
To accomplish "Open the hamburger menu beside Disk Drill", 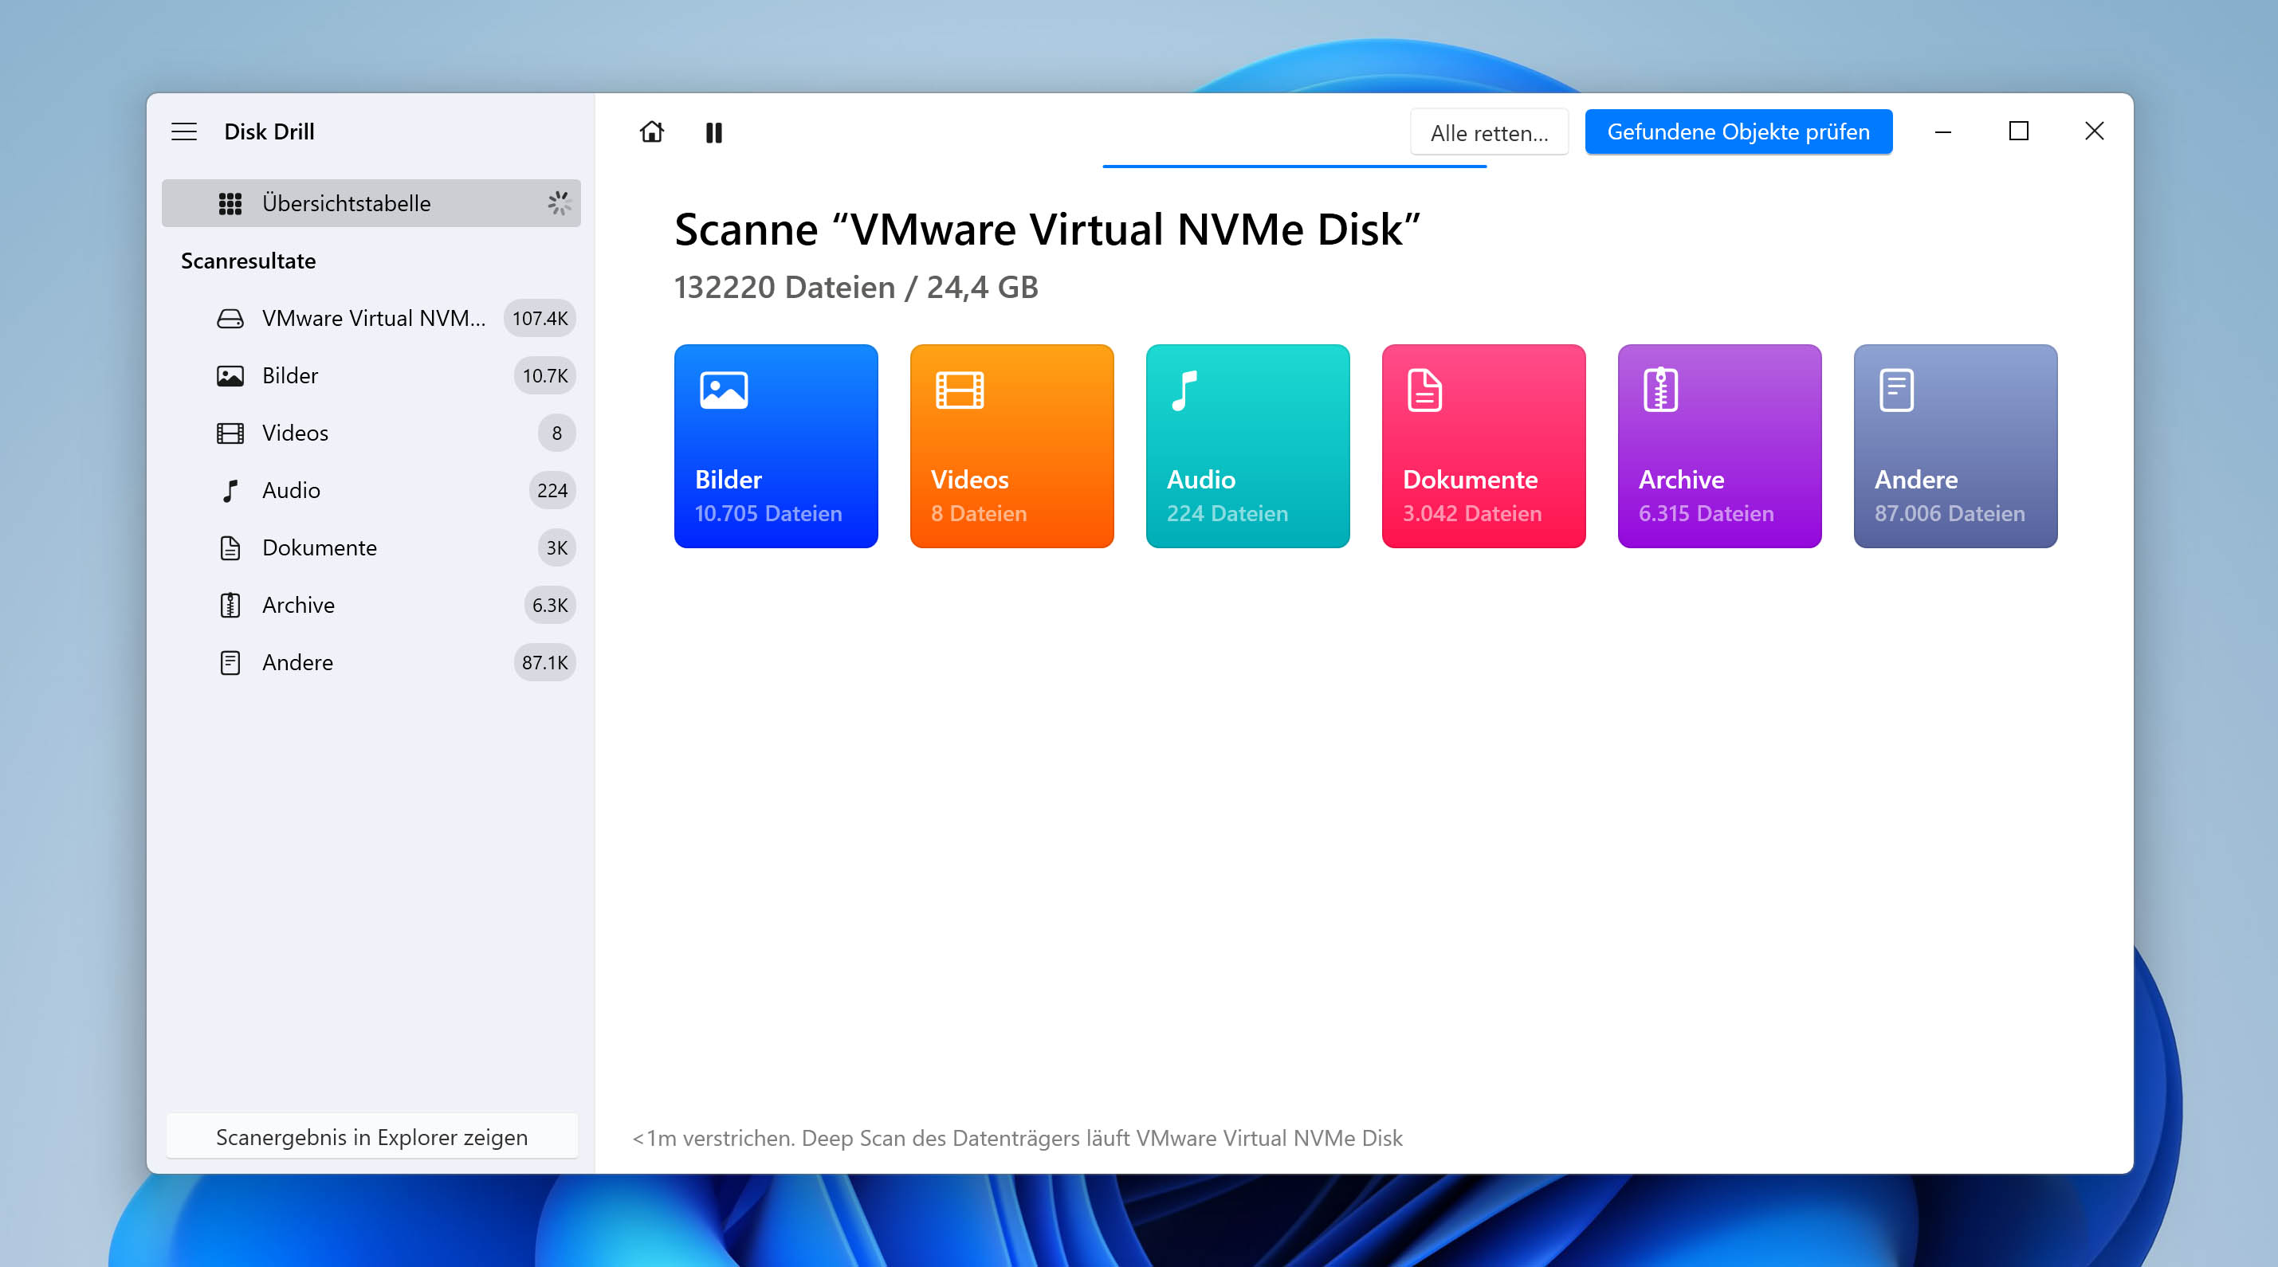I will tap(184, 131).
